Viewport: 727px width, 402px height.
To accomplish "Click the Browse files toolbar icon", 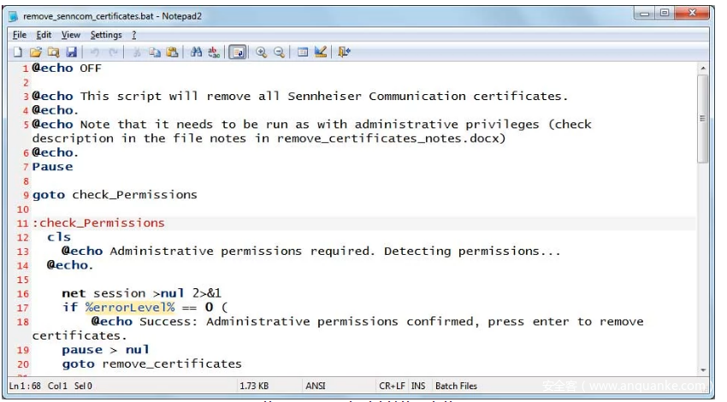I will coord(53,52).
